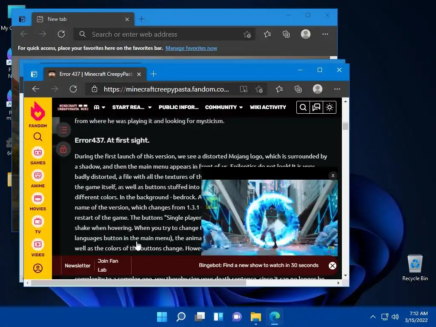Click the address bar URL in front window

(166, 89)
